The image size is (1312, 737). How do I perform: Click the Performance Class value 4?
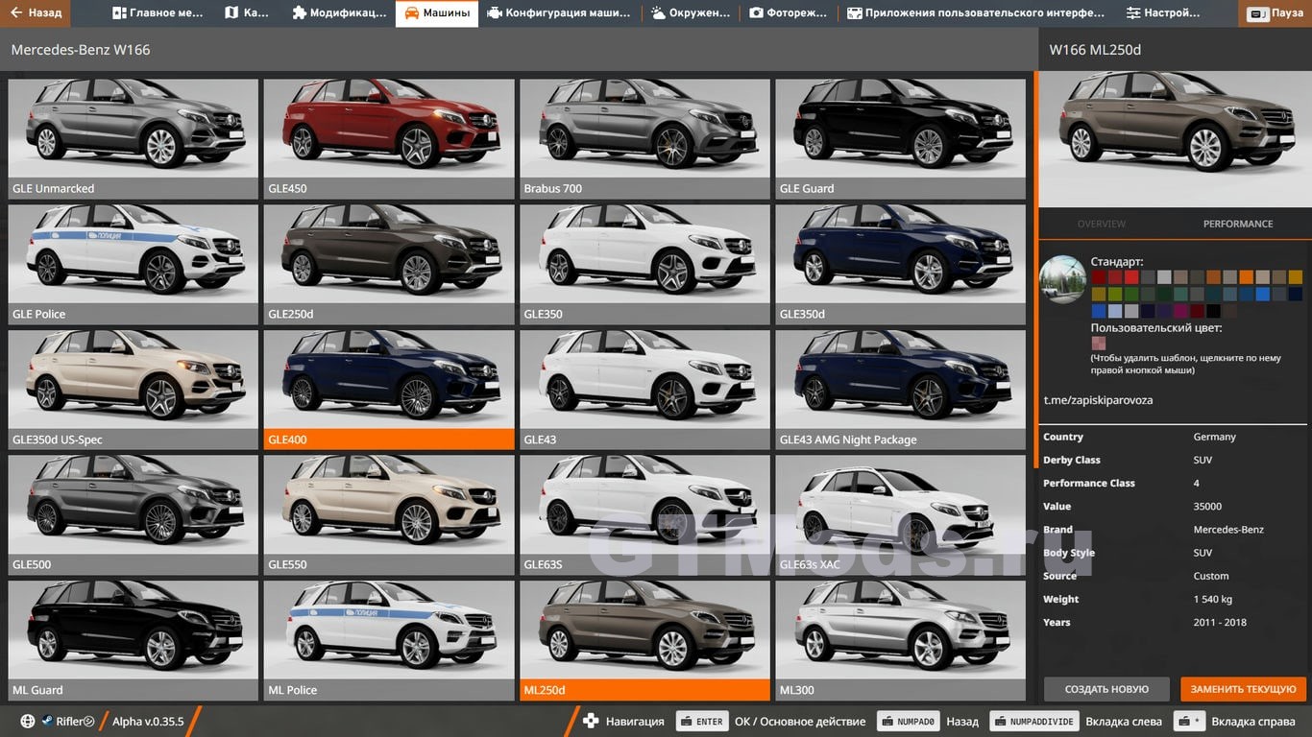coord(1197,484)
